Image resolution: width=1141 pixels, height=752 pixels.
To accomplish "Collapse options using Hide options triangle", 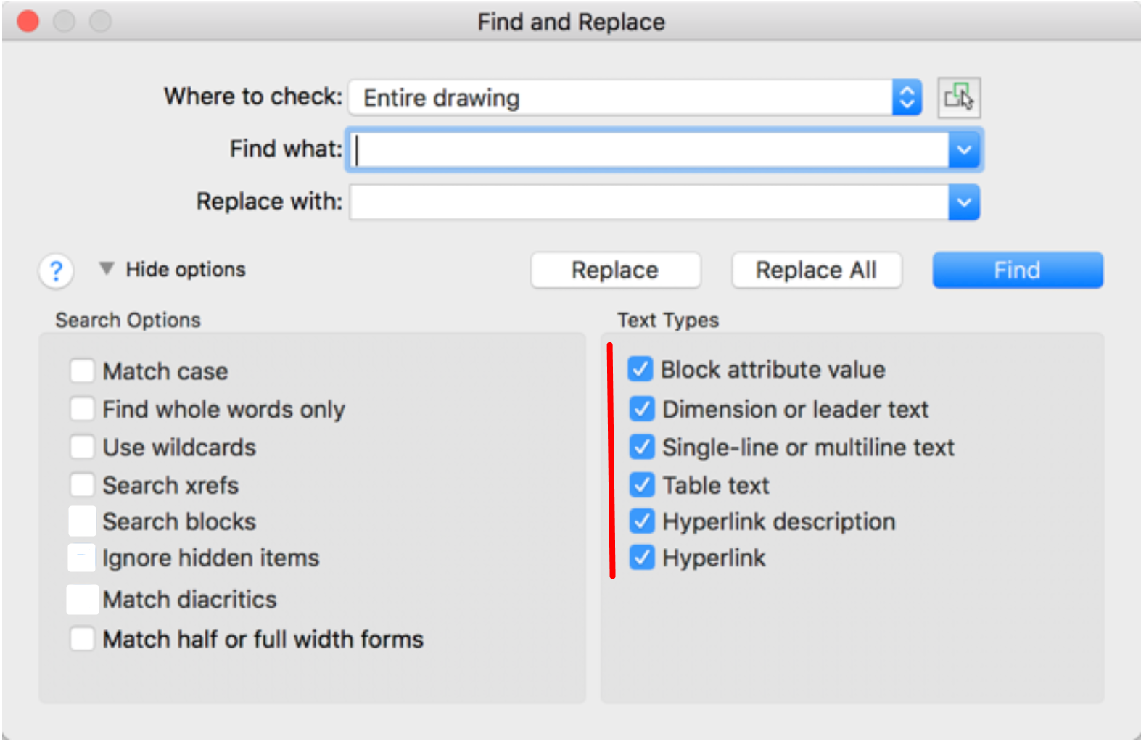I will pos(107,268).
